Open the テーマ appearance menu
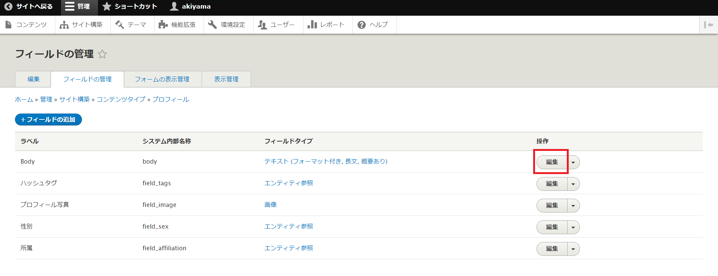Viewport: 718px width, 276px height. (131, 25)
